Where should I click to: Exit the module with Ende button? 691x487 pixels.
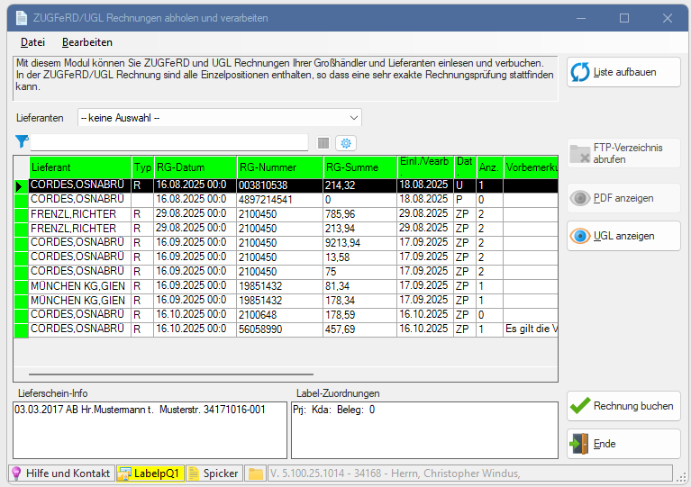click(x=623, y=444)
